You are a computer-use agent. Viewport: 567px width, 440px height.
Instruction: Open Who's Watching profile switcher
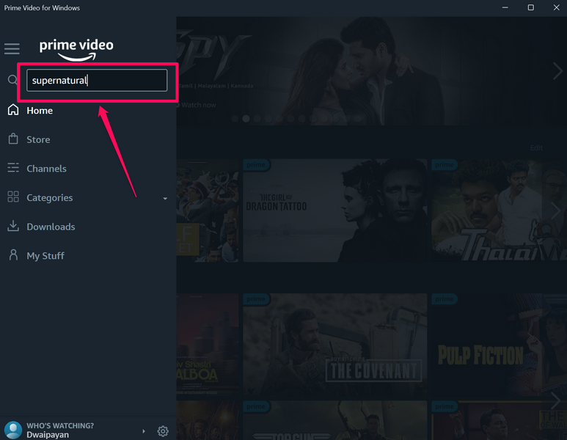pos(60,430)
